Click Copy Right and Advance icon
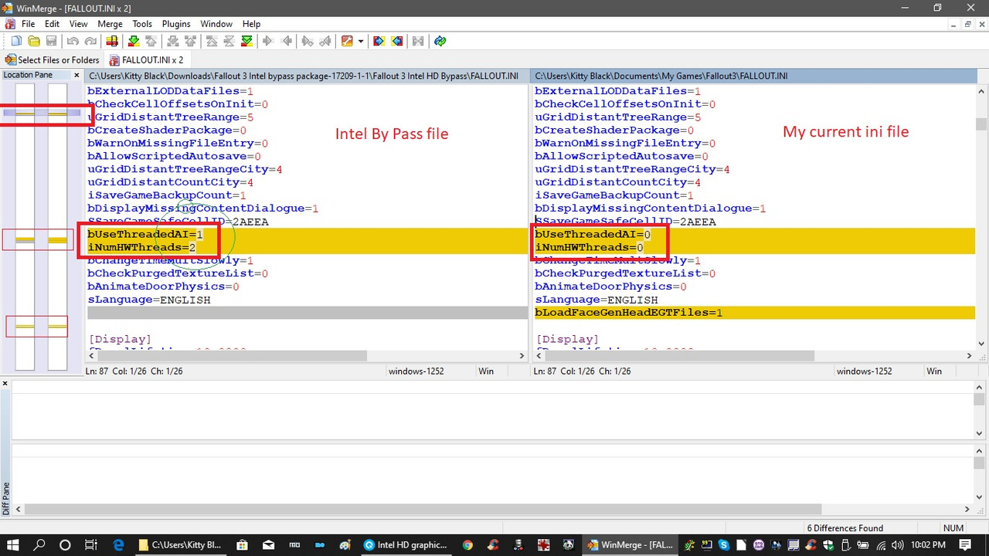Screen dimensions: 989x556 (308, 41)
